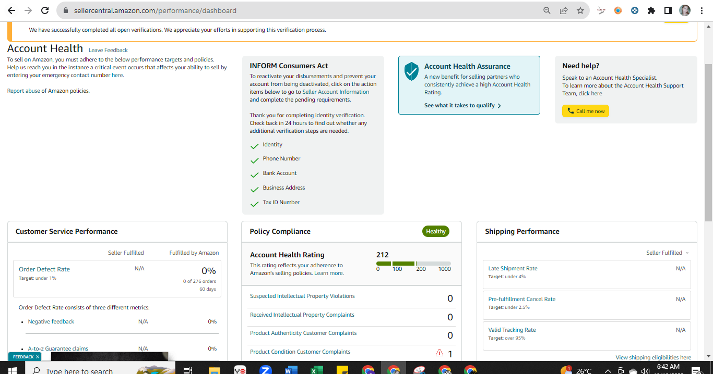Open the Report abuse link

[x=23, y=91]
